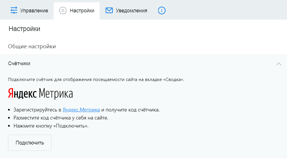
Task: Click the gear icon beside Настройки
Action: (x=63, y=10)
